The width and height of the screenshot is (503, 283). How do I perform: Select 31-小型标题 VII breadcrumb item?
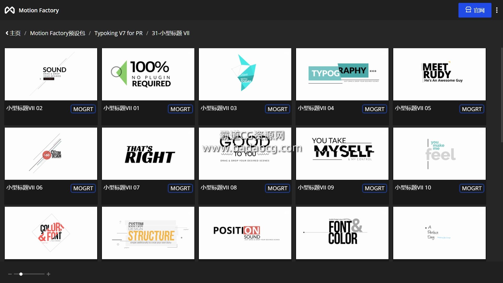click(x=171, y=33)
